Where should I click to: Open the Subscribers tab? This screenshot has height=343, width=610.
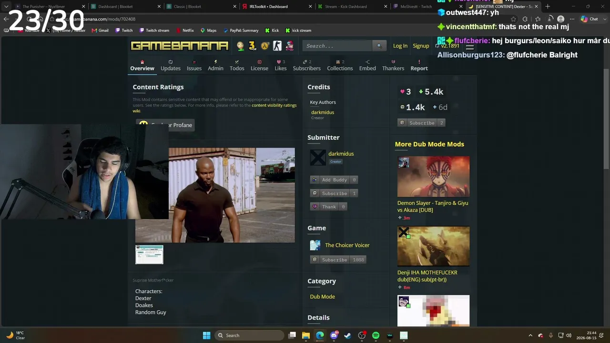[x=306, y=65]
